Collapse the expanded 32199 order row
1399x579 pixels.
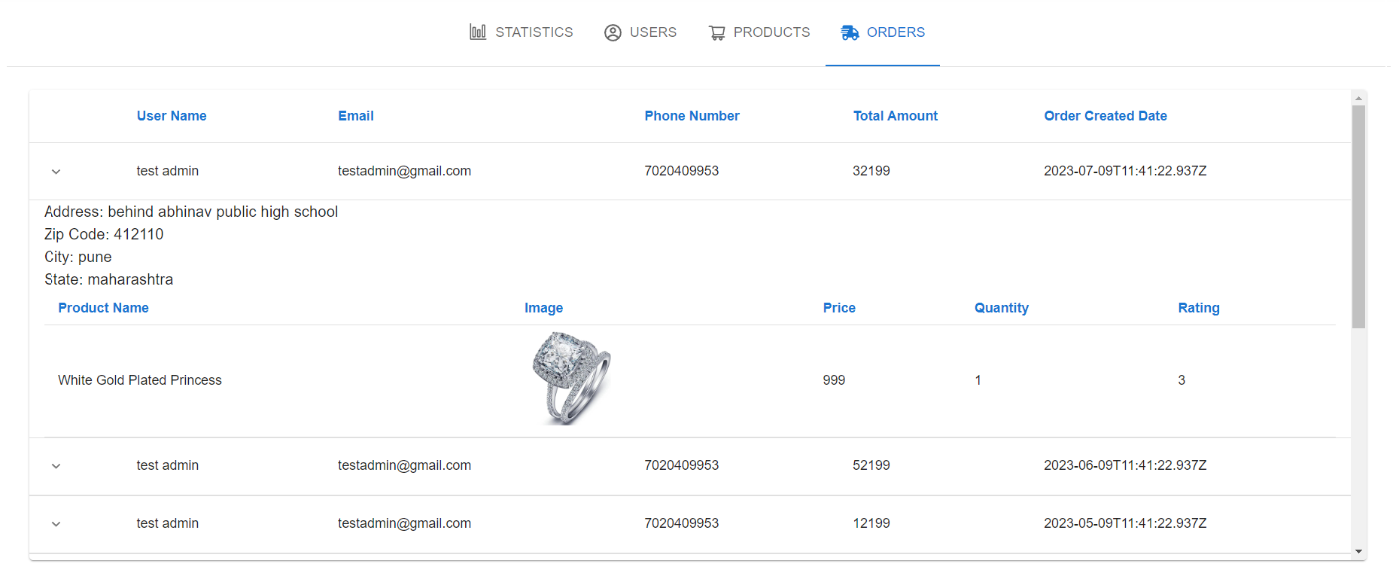tap(56, 172)
